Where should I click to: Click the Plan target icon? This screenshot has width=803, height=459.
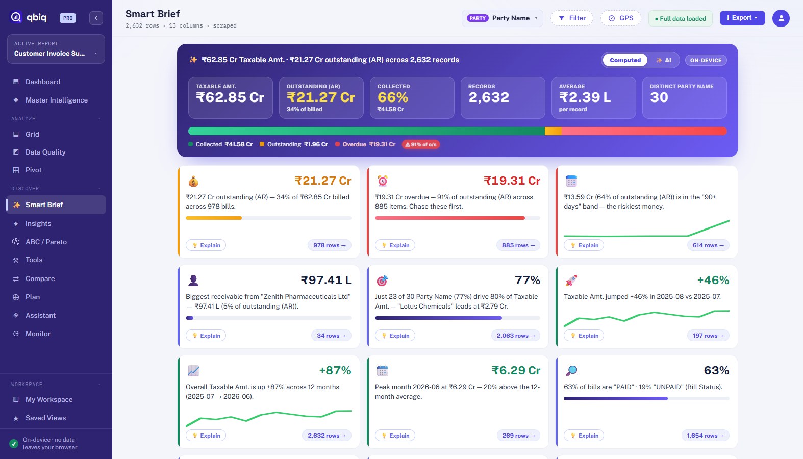16,297
